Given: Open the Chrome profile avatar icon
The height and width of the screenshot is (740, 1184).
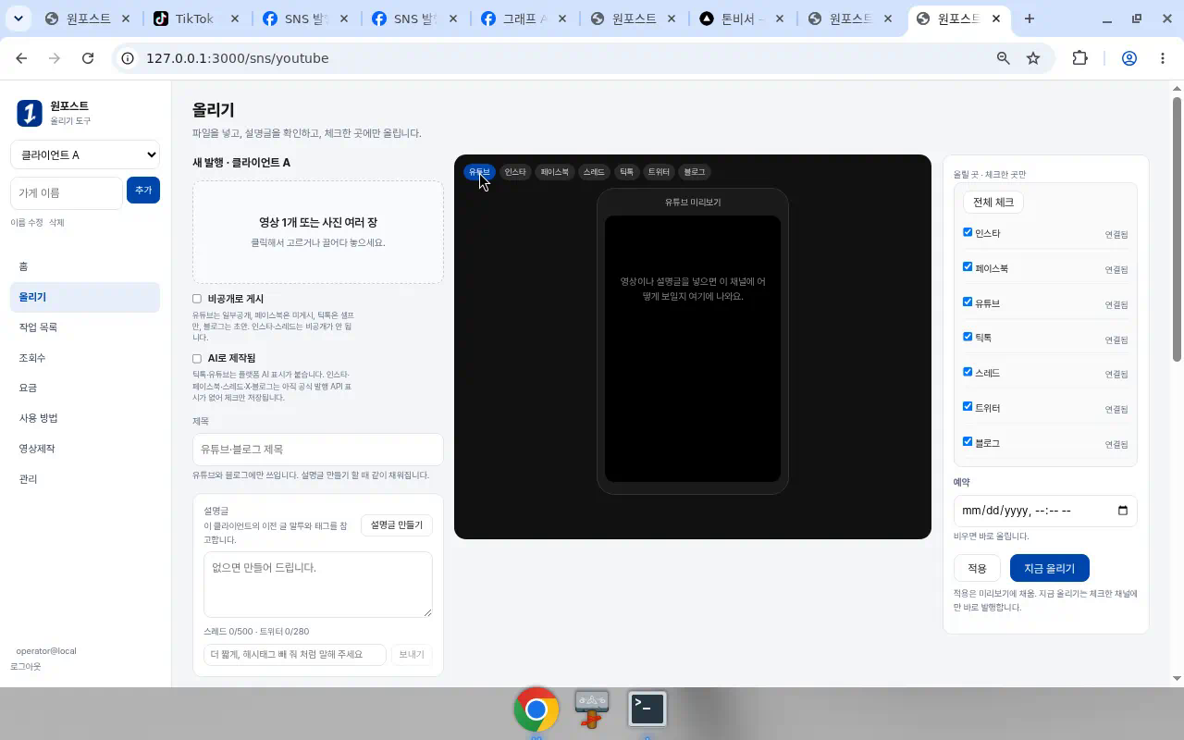Looking at the screenshot, I should (x=1129, y=58).
